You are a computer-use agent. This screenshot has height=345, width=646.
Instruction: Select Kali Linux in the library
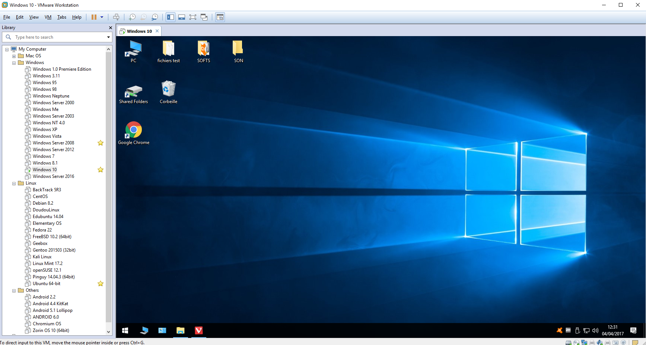click(x=42, y=257)
